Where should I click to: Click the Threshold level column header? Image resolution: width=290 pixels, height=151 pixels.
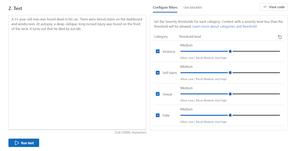[190, 36]
